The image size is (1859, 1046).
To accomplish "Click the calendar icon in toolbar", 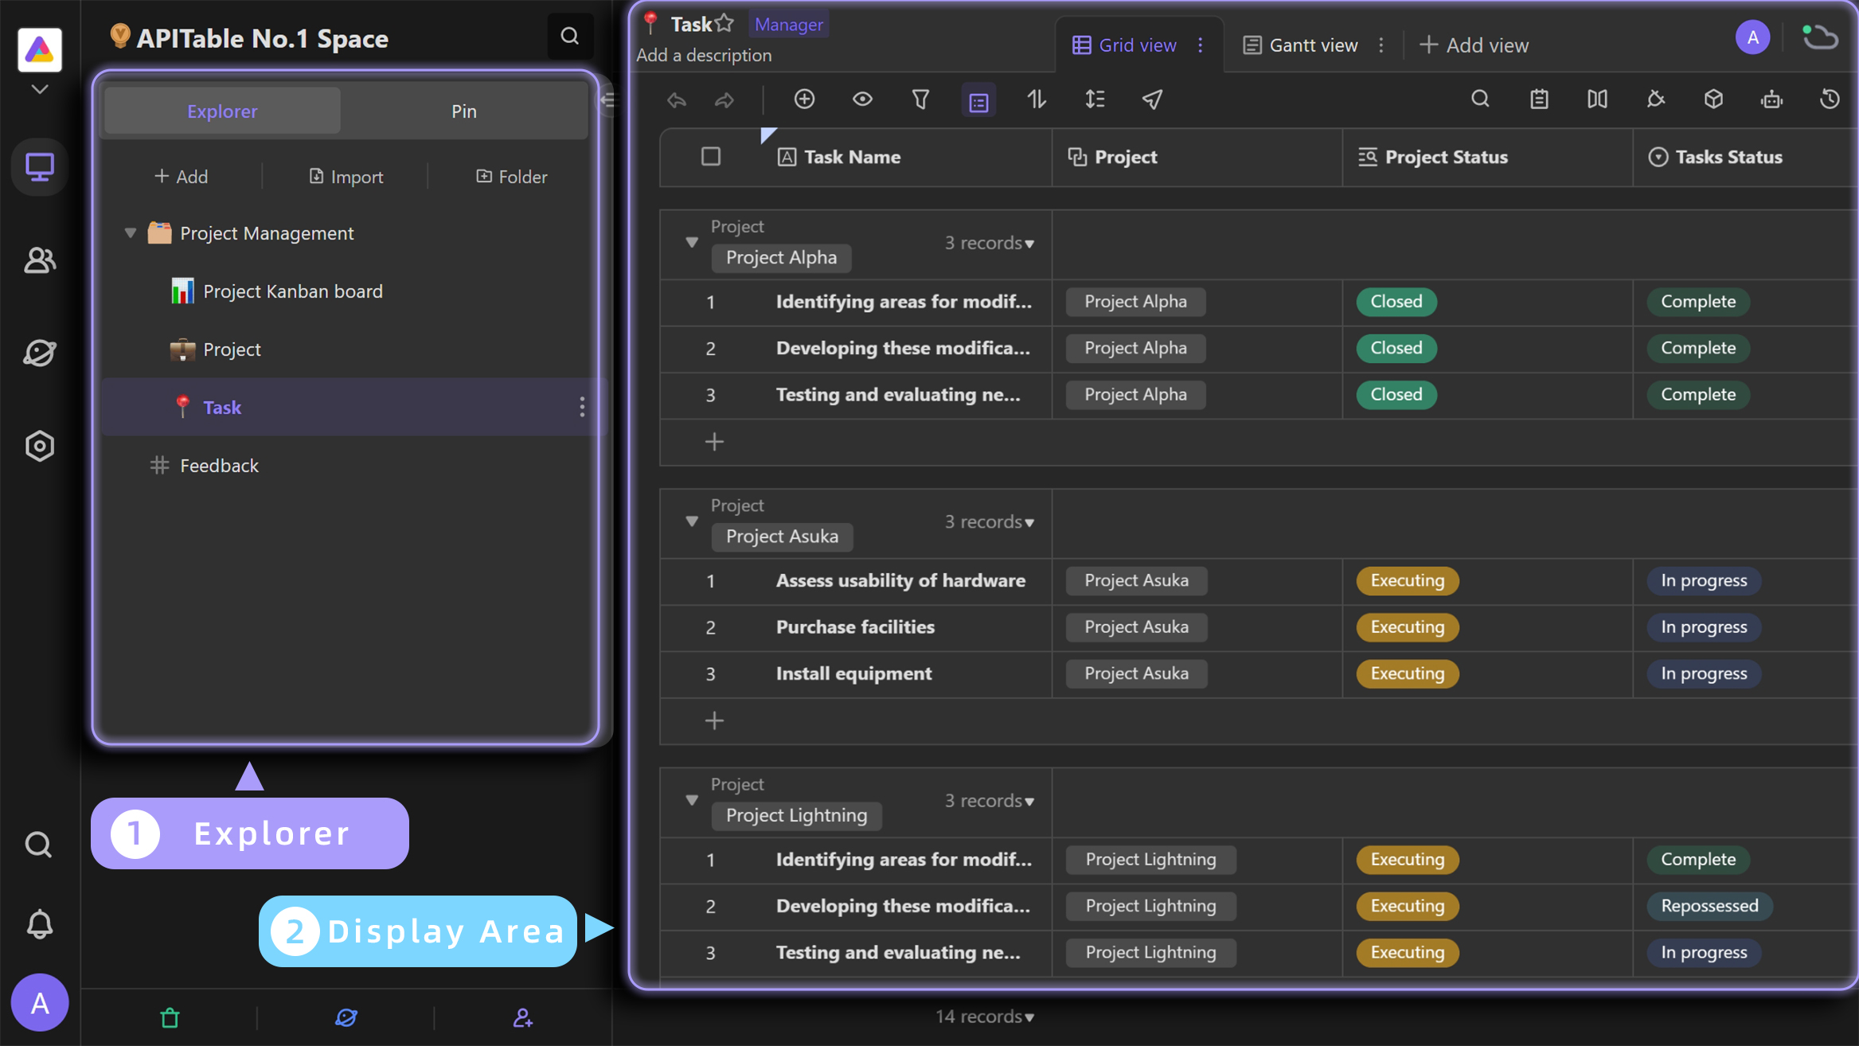I will 1538,100.
